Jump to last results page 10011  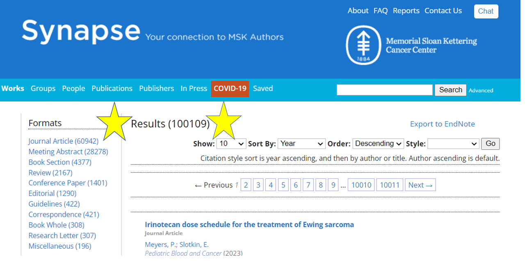pos(390,185)
